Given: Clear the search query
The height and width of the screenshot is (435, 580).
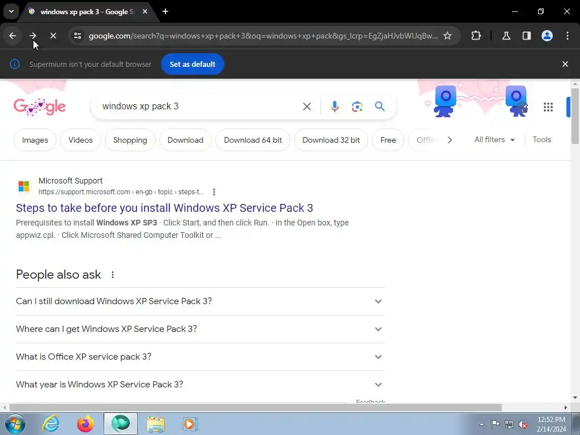Looking at the screenshot, I should tap(306, 106).
